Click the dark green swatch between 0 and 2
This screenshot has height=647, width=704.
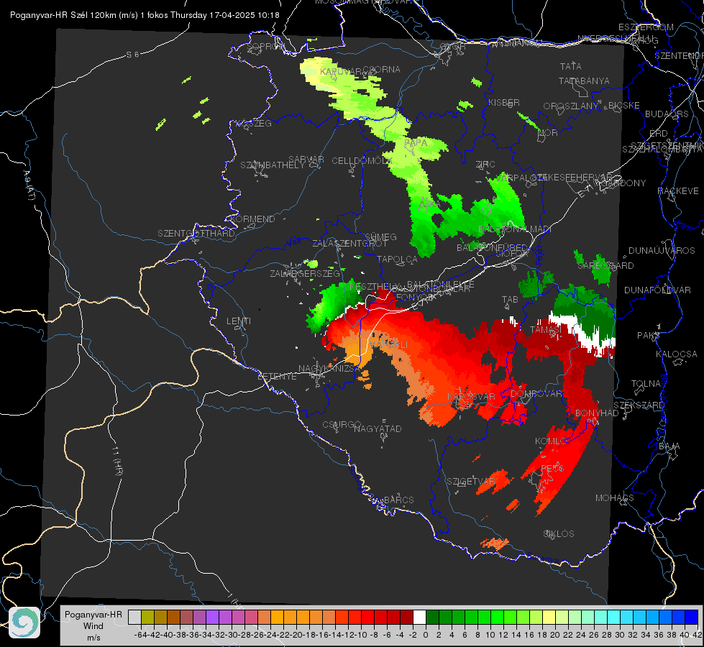coord(432,618)
